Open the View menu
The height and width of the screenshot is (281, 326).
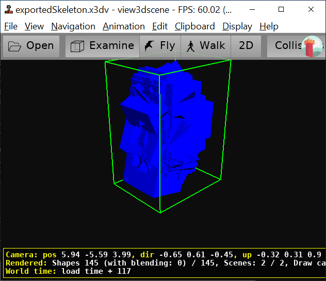(x=34, y=26)
